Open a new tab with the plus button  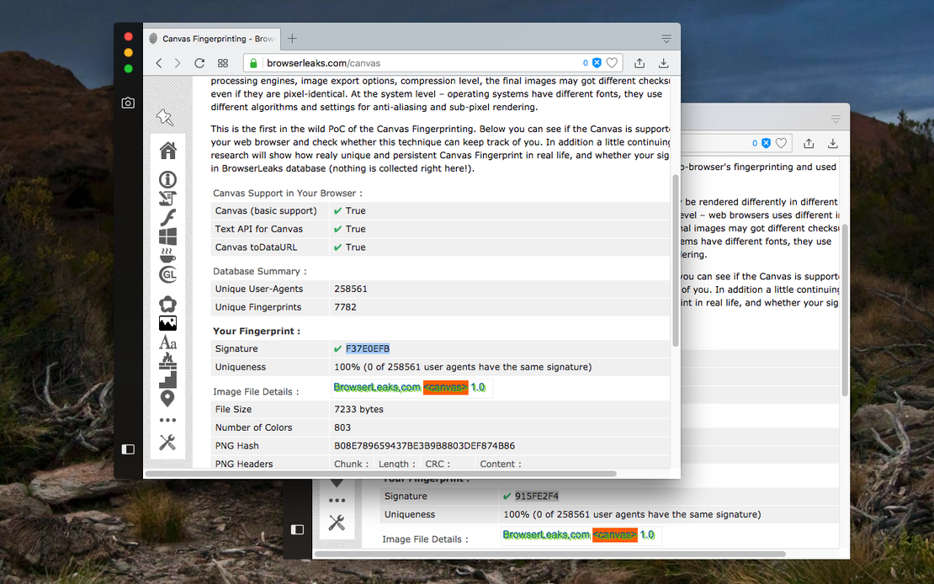tap(292, 38)
